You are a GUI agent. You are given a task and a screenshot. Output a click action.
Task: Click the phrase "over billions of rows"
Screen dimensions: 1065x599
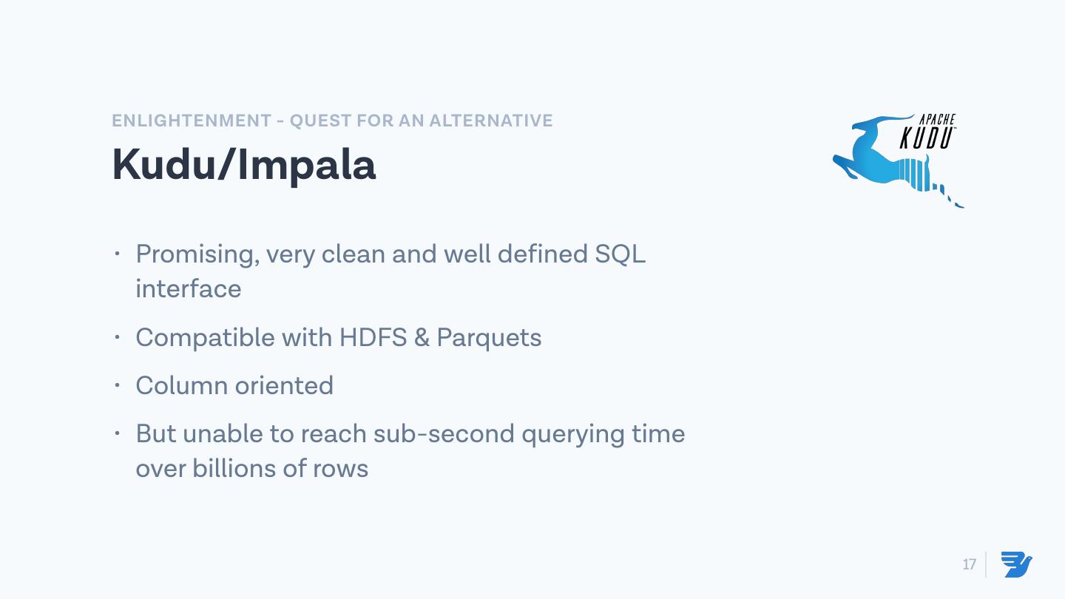point(251,468)
